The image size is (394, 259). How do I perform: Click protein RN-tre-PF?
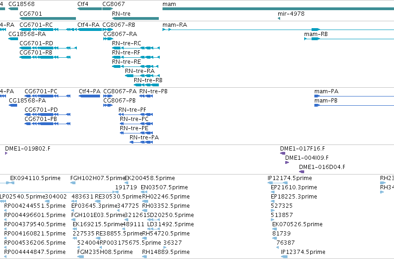click(x=136, y=114)
